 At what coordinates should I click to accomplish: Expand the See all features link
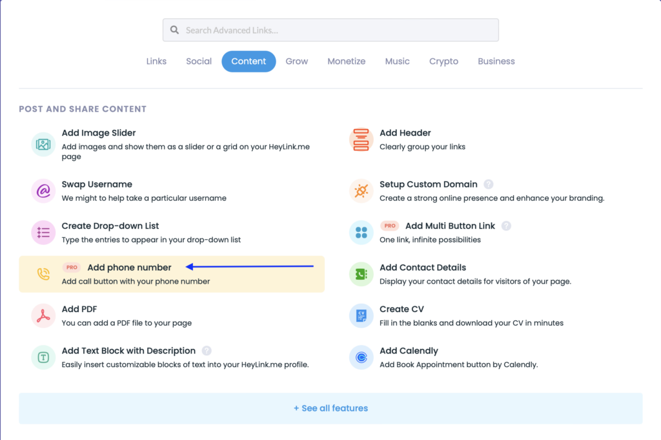[x=330, y=408]
